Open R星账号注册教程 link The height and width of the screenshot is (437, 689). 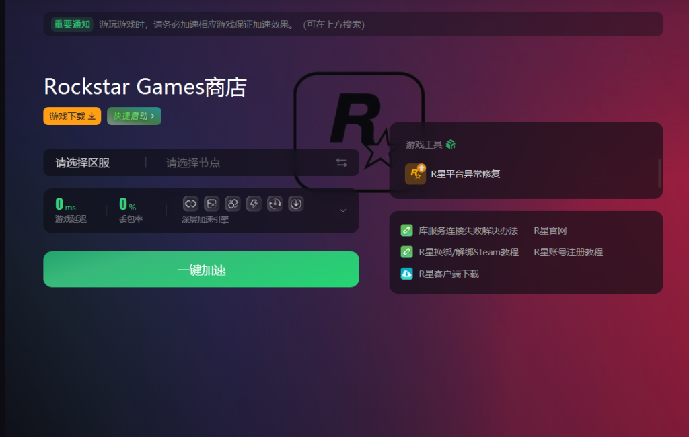click(x=568, y=252)
